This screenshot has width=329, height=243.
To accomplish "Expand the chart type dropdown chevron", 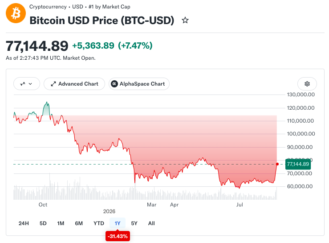I will pyautogui.click(x=30, y=84).
